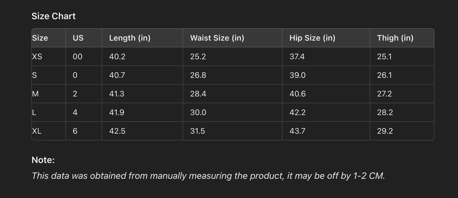Select the XS size row label

click(37, 57)
